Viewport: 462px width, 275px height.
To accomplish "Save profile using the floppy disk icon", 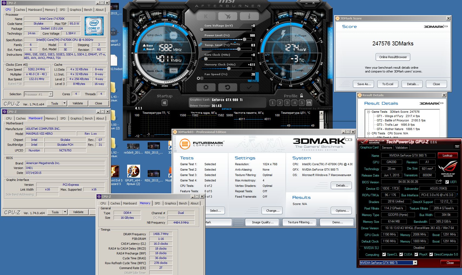I will pyautogui.click(x=309, y=103).
